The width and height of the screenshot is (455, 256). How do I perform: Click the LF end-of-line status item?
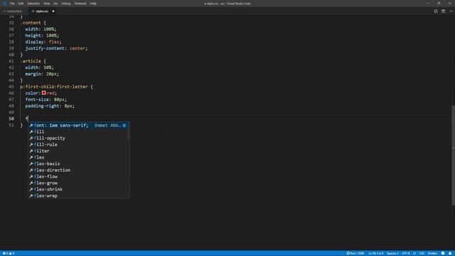click(414, 253)
